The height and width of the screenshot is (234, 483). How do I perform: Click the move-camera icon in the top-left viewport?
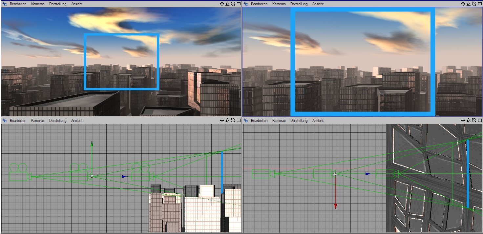221,4
